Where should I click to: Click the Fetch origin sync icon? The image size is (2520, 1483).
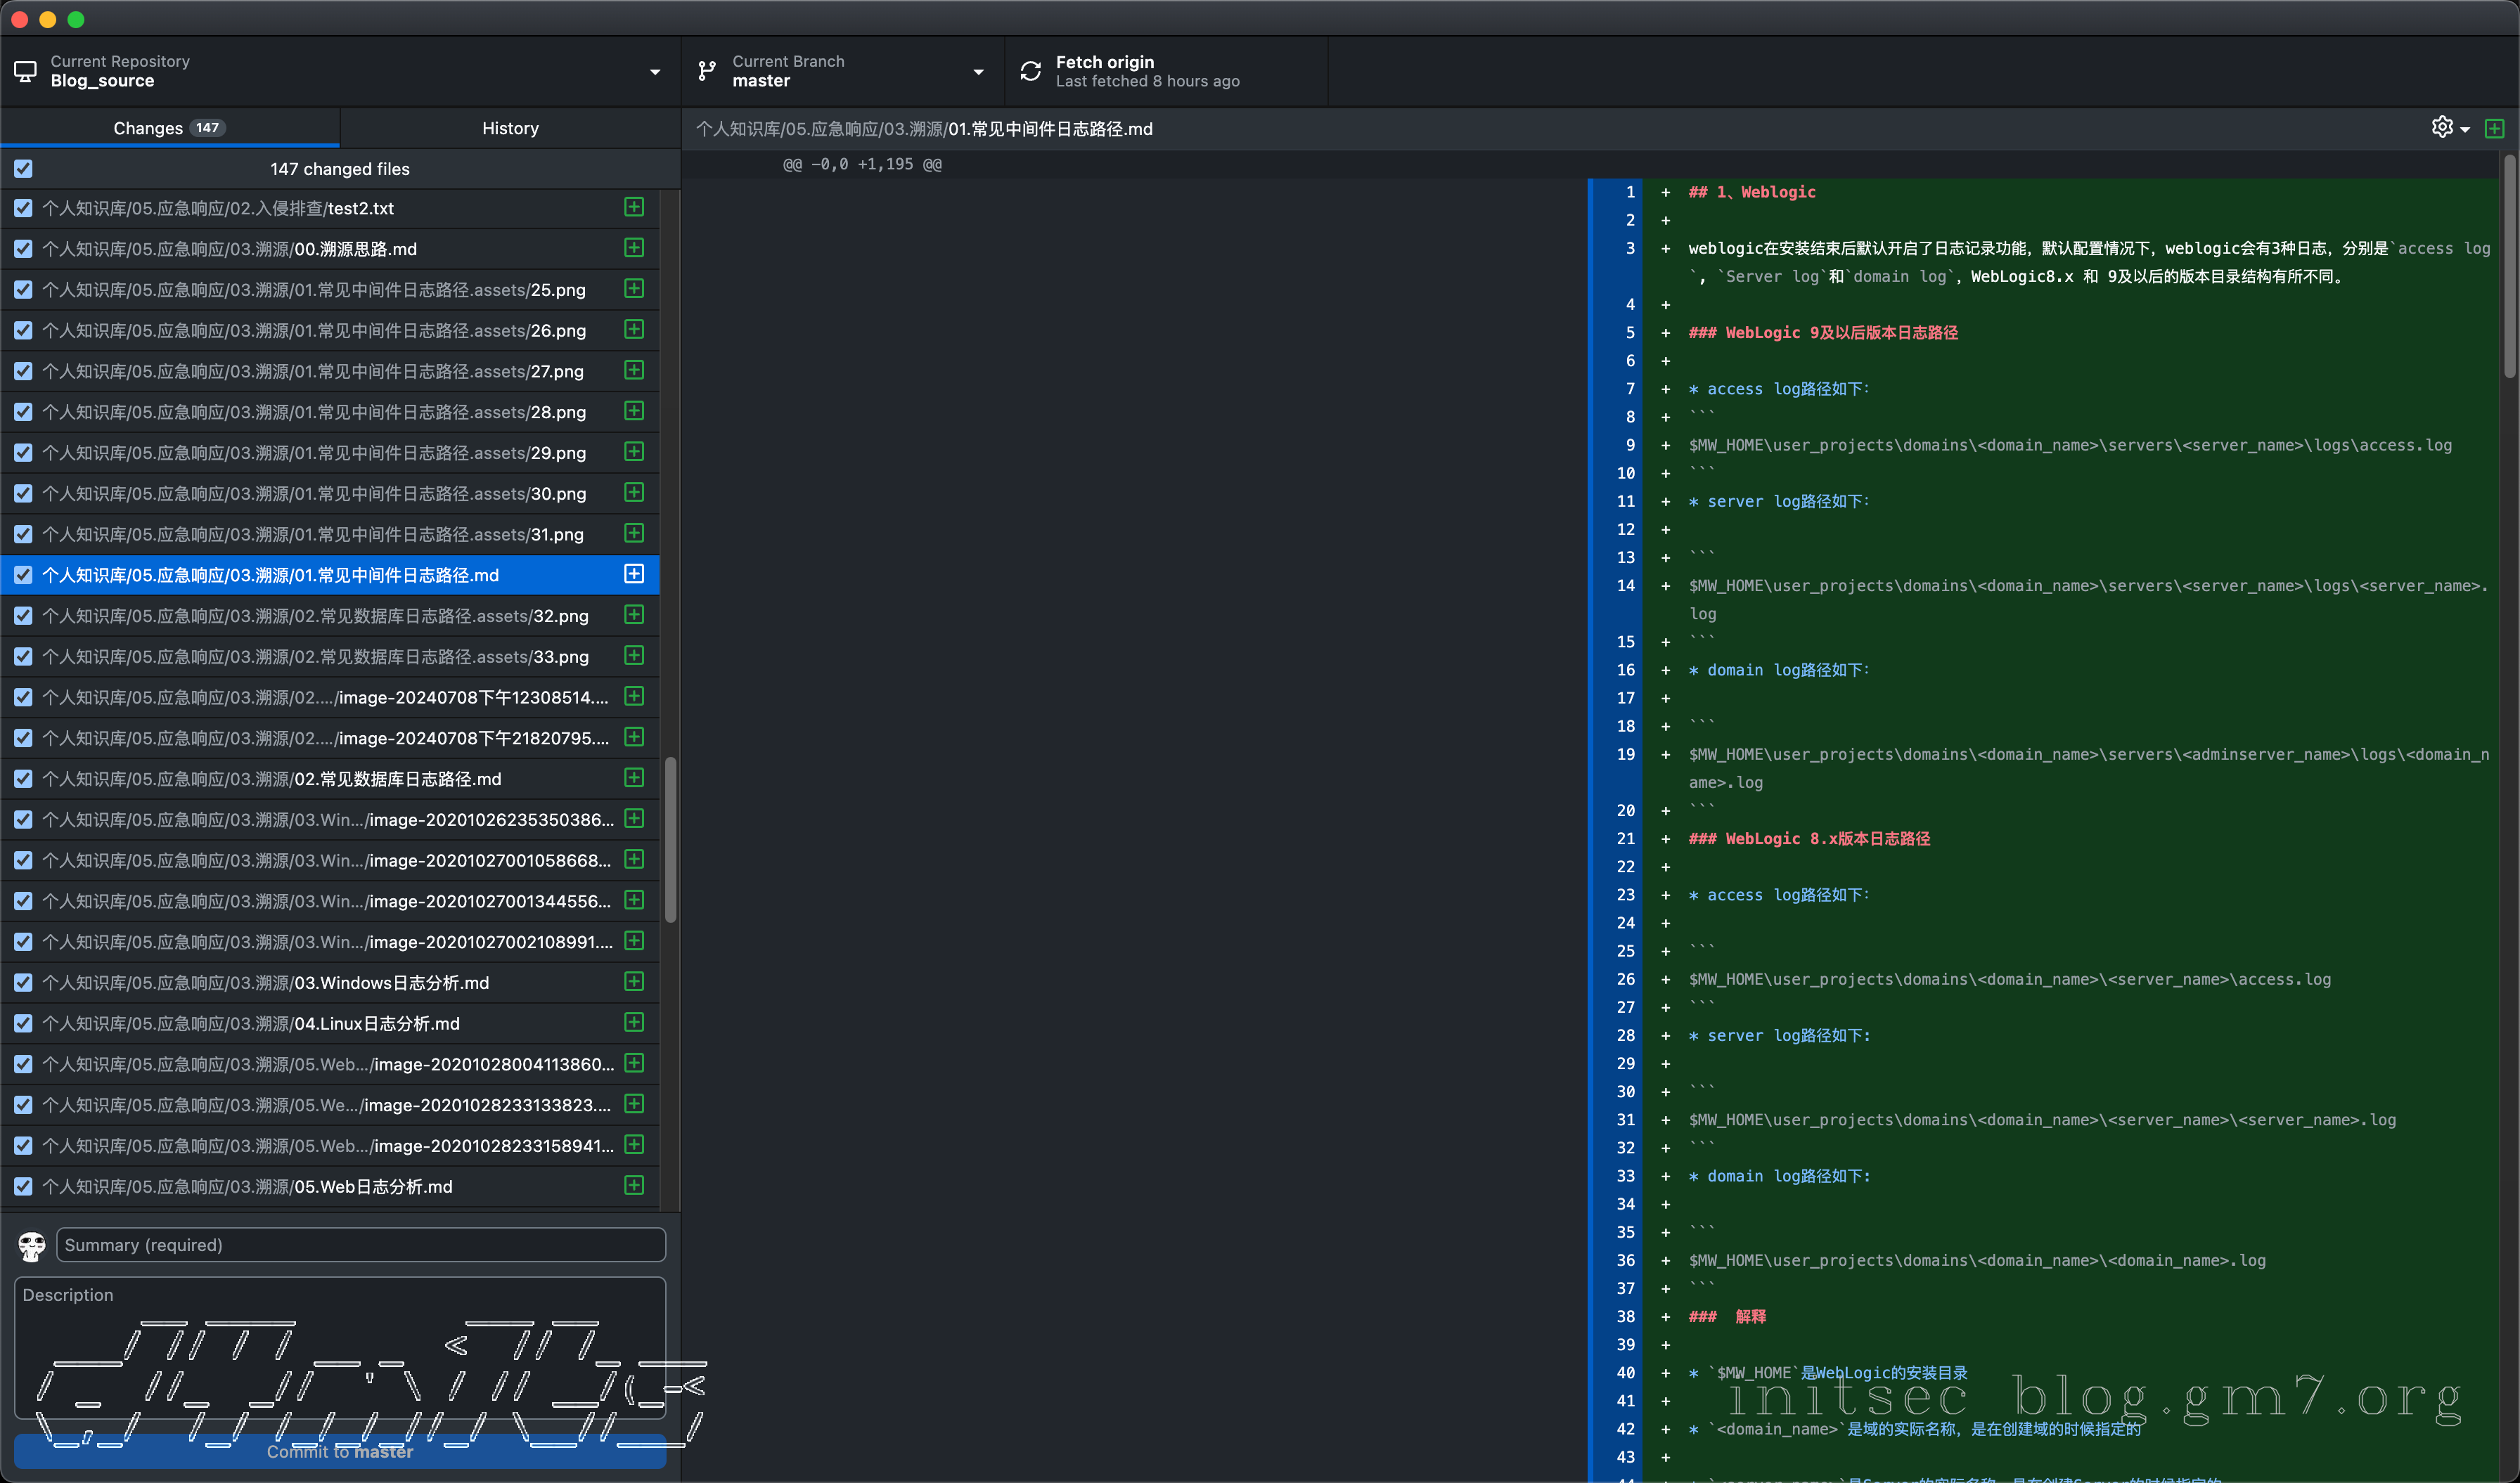point(1030,71)
